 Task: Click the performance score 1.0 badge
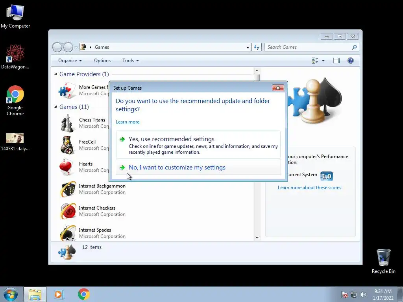327,176
